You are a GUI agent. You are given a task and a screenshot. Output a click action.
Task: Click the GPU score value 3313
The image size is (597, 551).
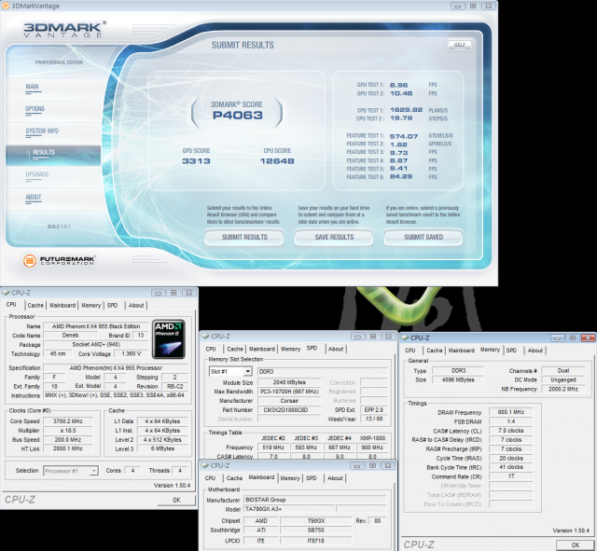click(196, 161)
